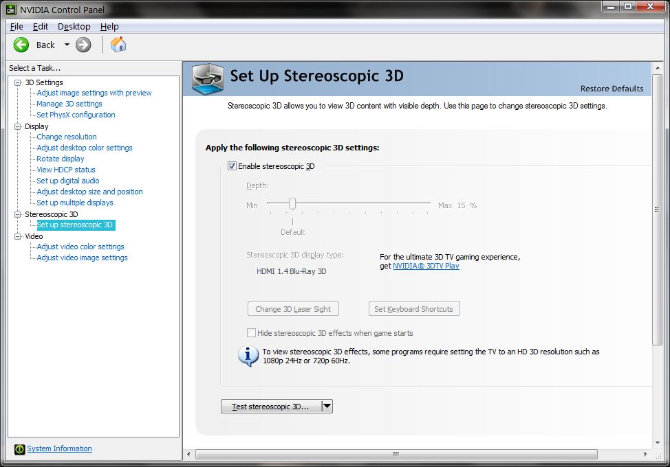
Task: Open the Help menu
Action: coord(109,27)
